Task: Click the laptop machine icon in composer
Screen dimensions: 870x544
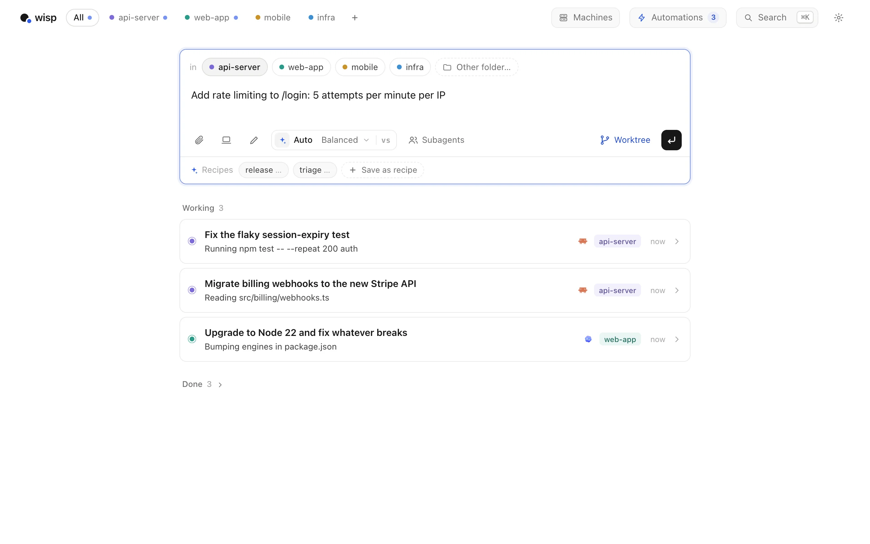Action: coord(226,140)
